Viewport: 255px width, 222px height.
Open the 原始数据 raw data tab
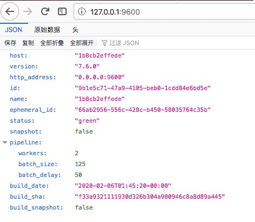click(x=47, y=30)
